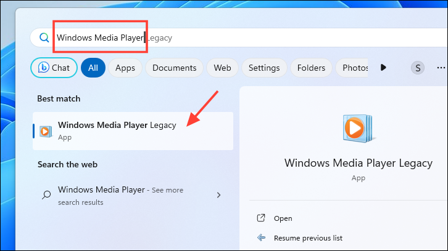Open the S user account avatar
The height and width of the screenshot is (251, 448).
(418, 68)
